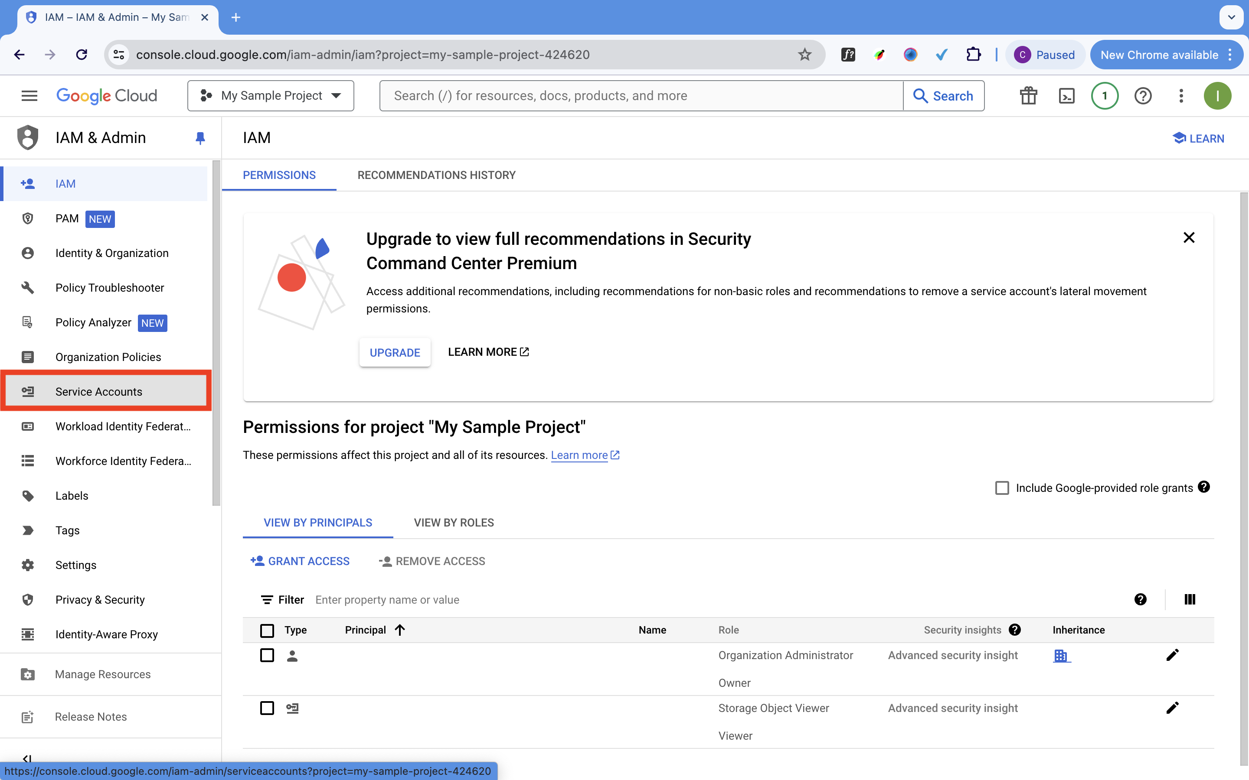Dismiss the Security Command Center upgrade banner
The image size is (1249, 780).
[1189, 237]
